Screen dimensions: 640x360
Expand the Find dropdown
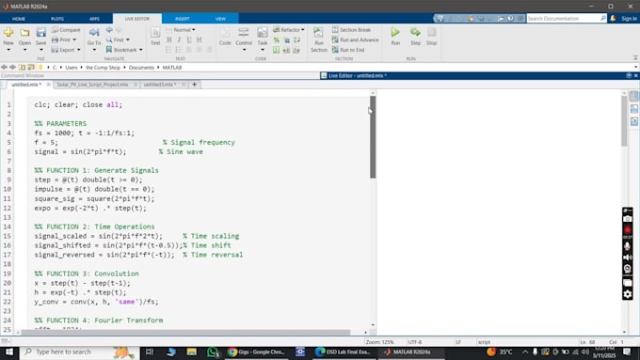point(128,40)
